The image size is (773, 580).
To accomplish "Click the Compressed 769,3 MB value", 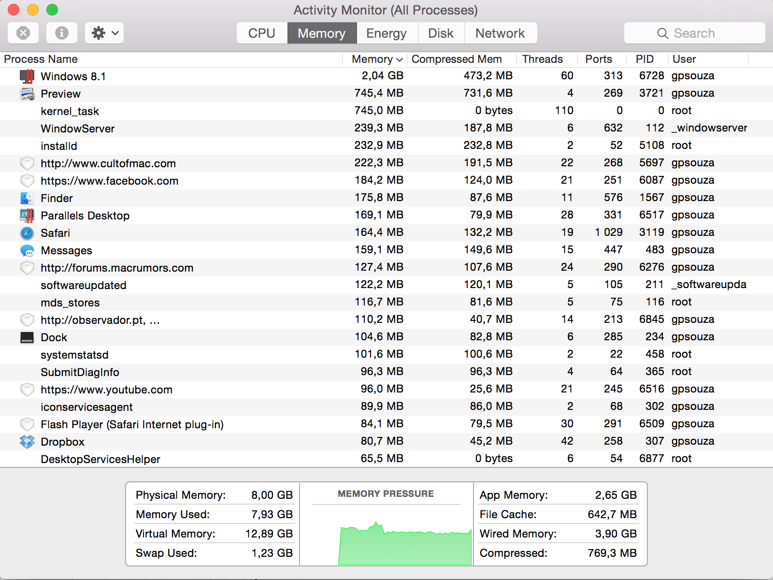I will (x=613, y=553).
